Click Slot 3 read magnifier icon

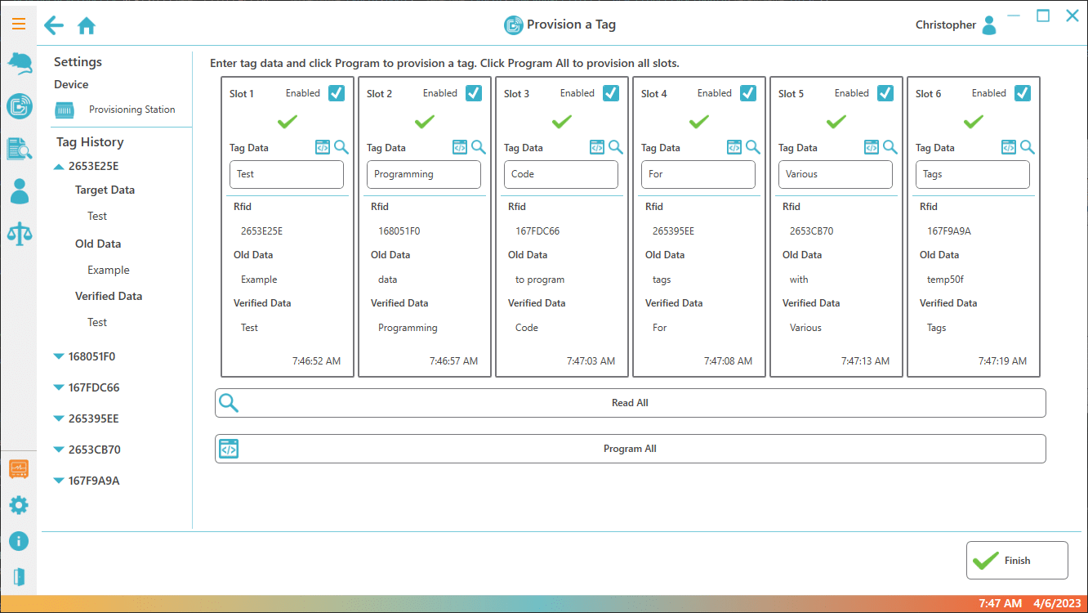click(x=616, y=147)
